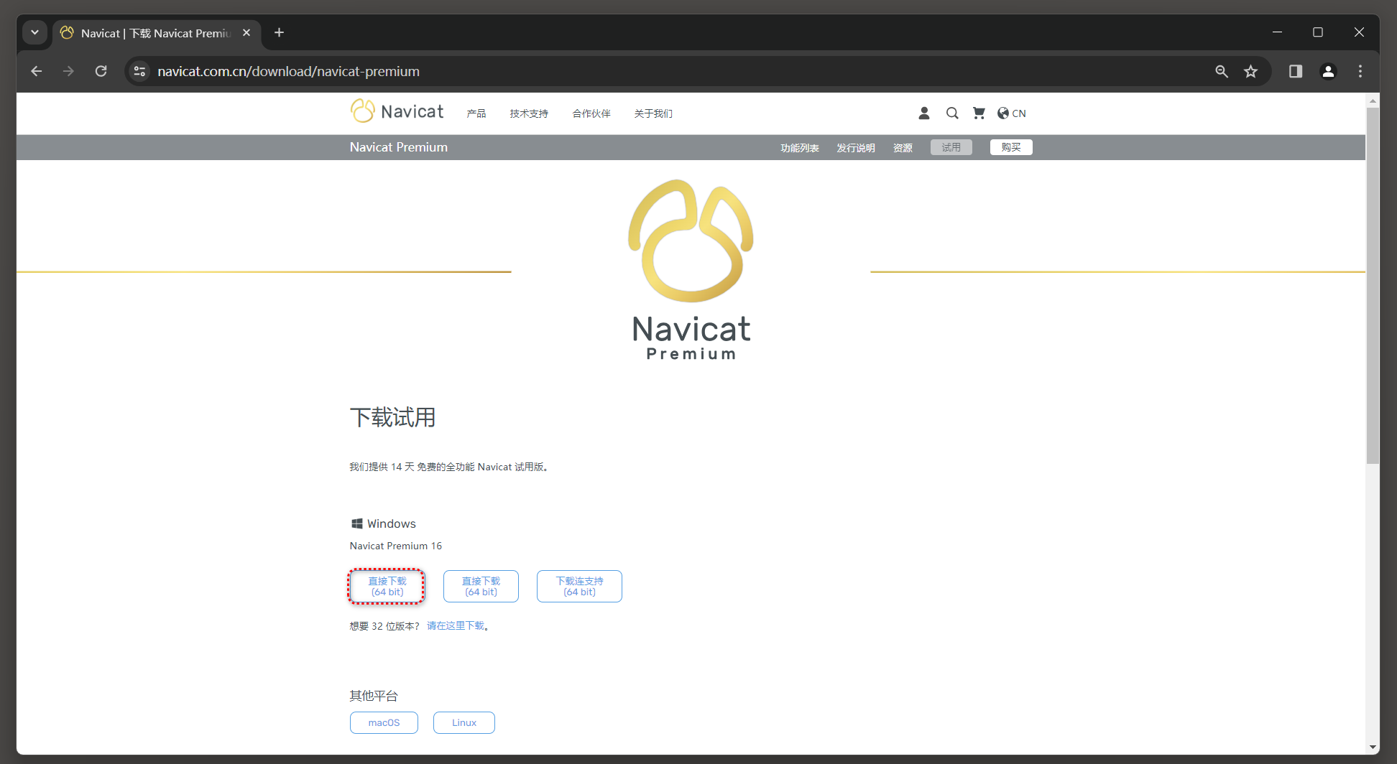Open the user account icon on Navicat site

(x=924, y=113)
